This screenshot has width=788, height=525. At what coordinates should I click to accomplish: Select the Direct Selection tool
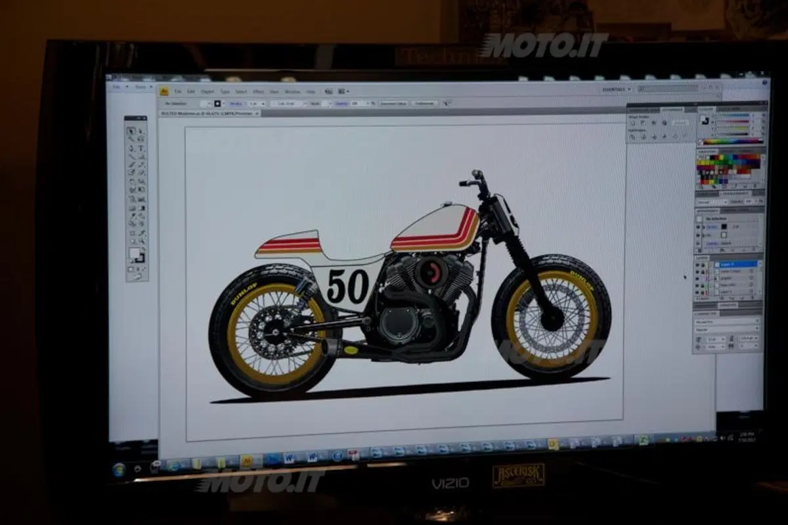click(x=141, y=131)
